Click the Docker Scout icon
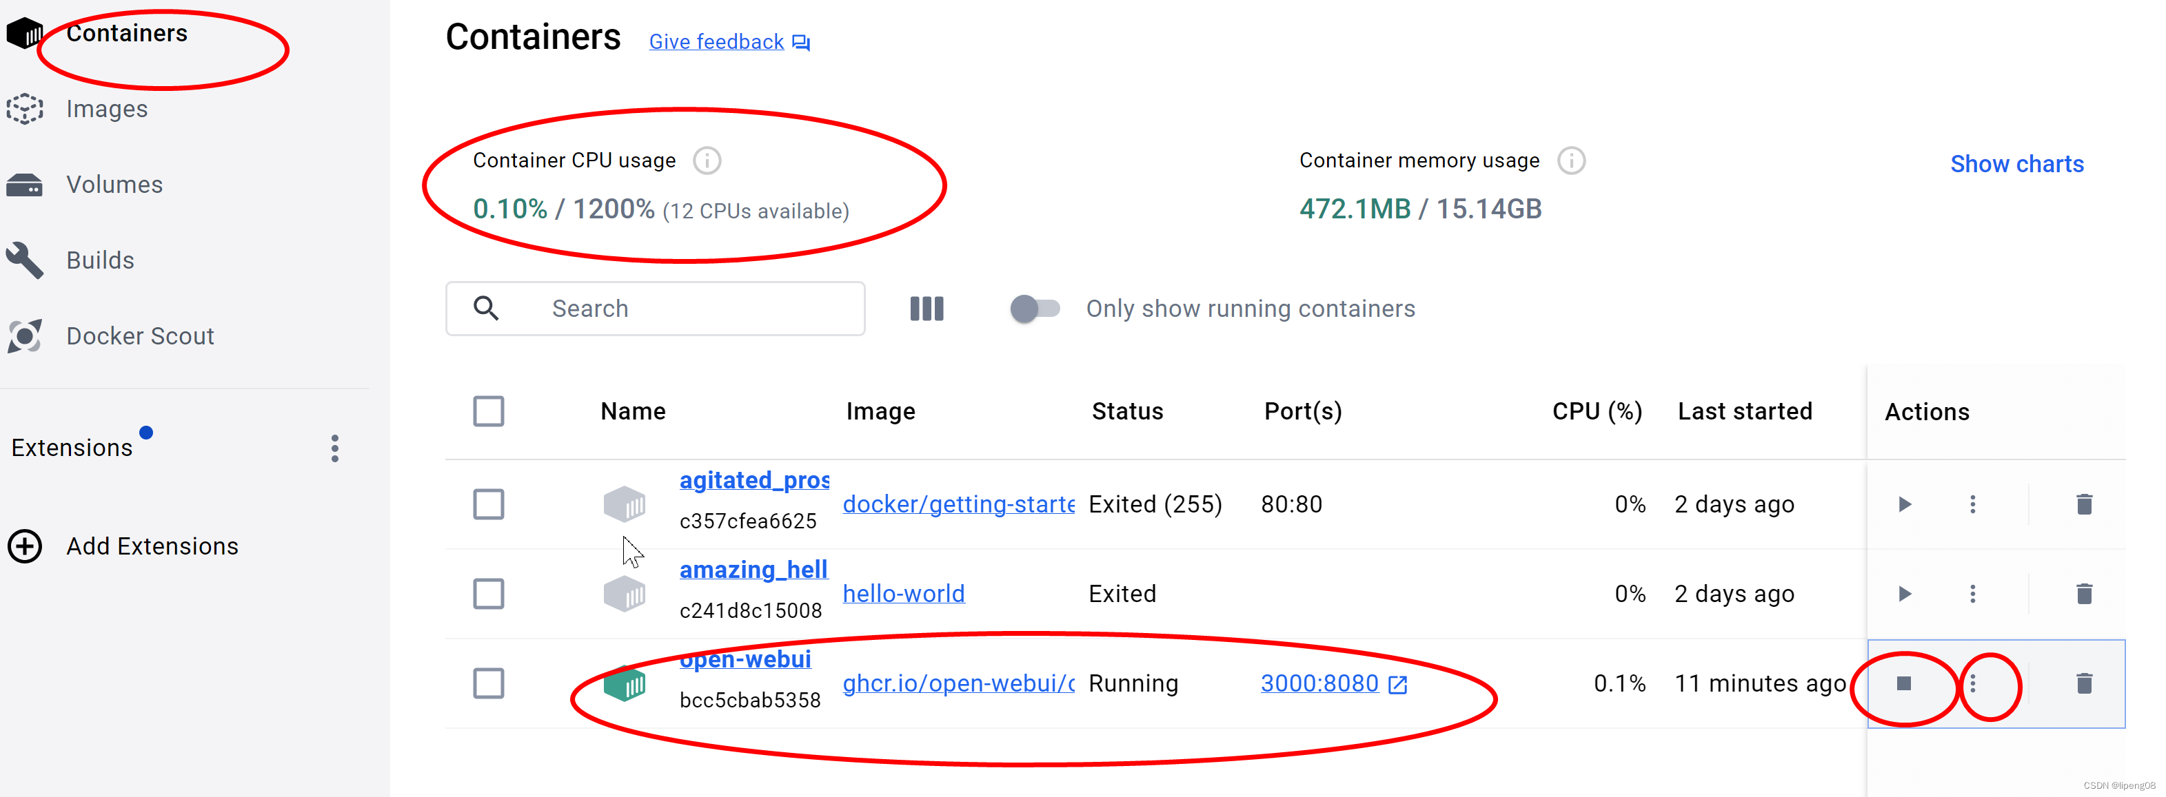Viewport: 2166px width, 797px height. tap(24, 336)
